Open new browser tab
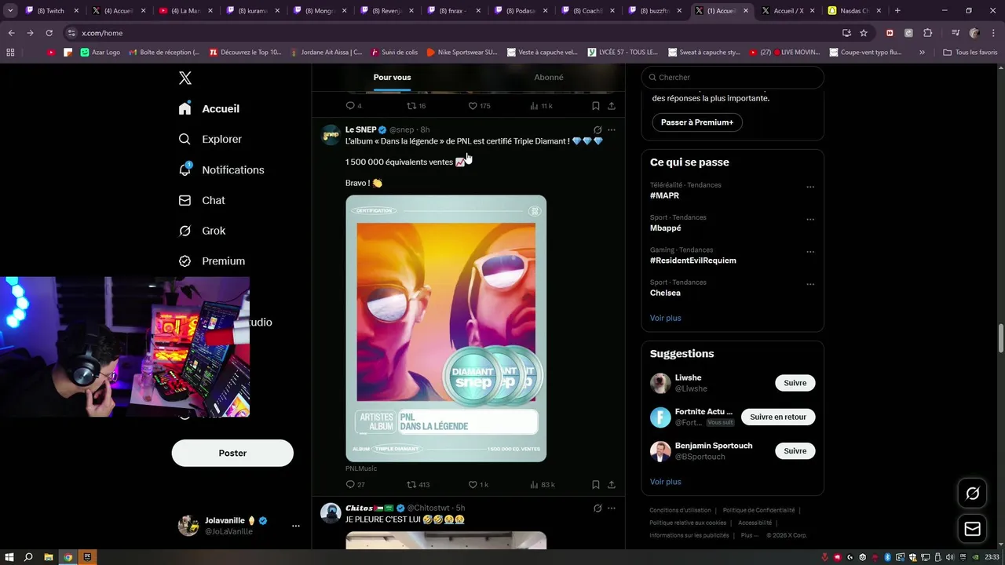 pos(897,11)
